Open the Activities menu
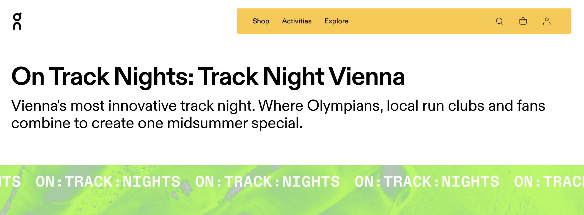This screenshot has height=215, width=584. tap(297, 21)
